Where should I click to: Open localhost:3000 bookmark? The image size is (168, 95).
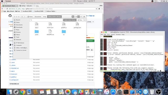(26, 11)
